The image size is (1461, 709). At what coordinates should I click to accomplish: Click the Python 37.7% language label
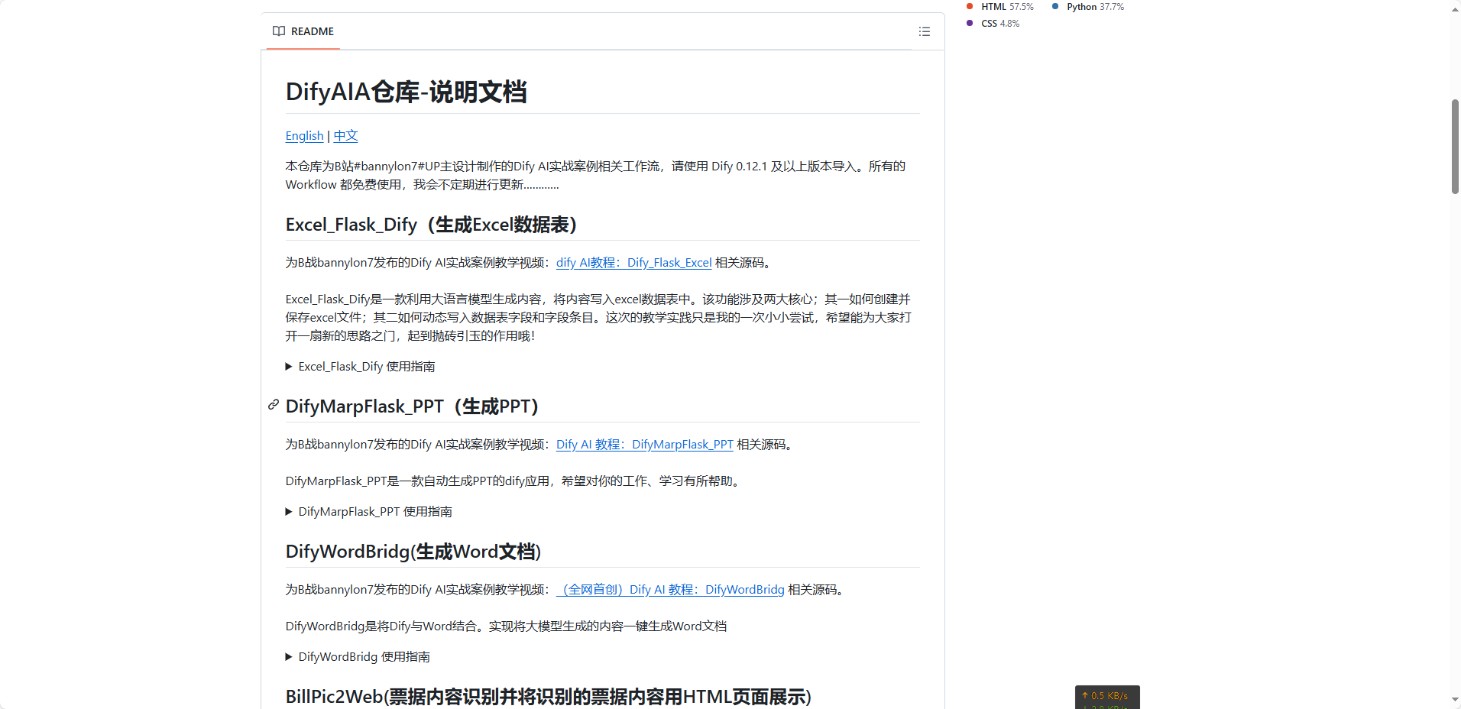tap(1094, 7)
